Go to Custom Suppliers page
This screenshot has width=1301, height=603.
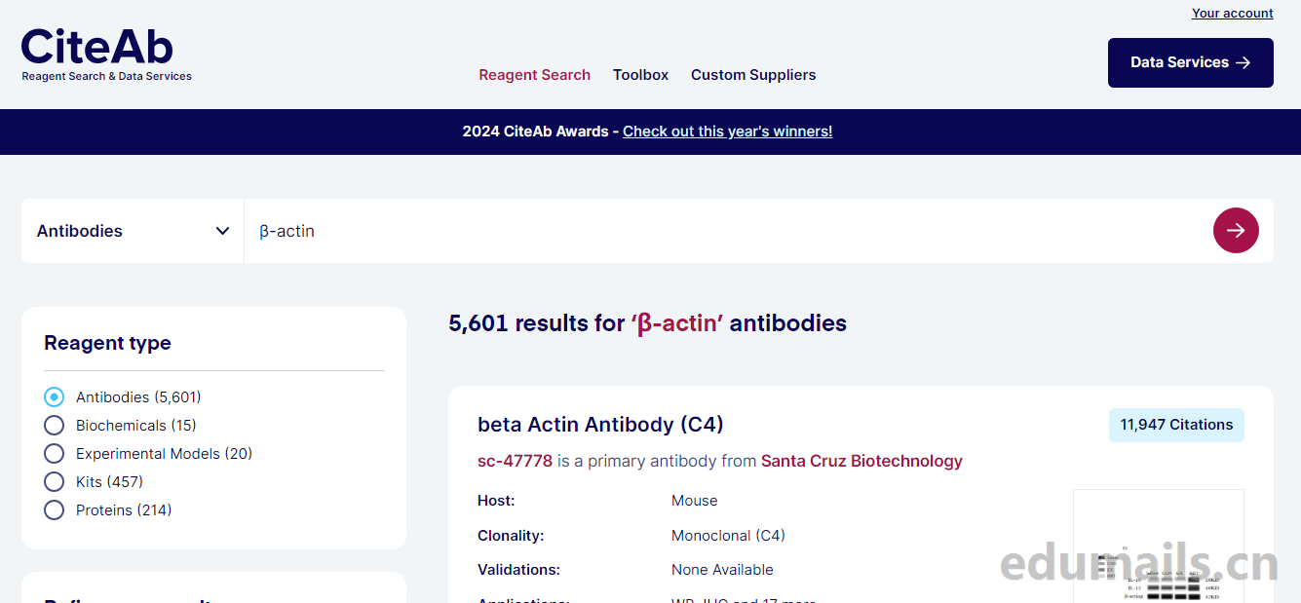click(753, 75)
